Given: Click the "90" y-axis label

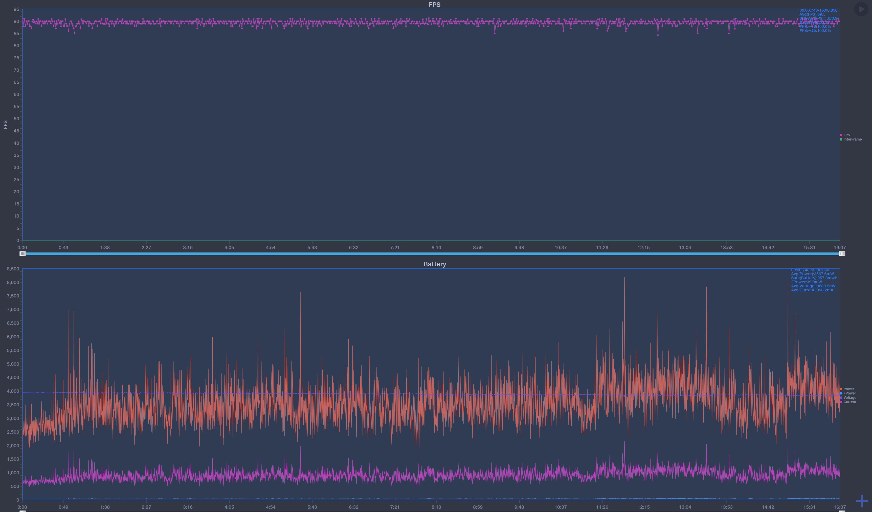Looking at the screenshot, I should click(x=16, y=21).
